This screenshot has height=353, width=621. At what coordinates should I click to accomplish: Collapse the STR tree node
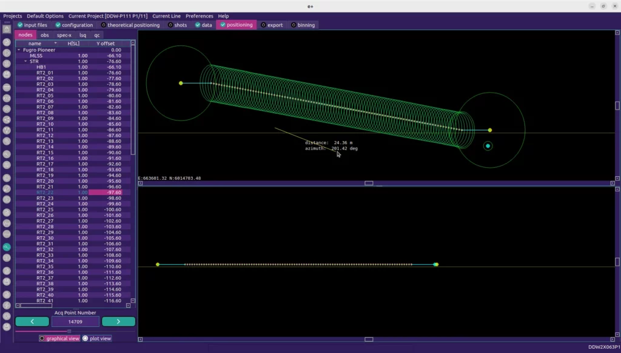click(25, 61)
